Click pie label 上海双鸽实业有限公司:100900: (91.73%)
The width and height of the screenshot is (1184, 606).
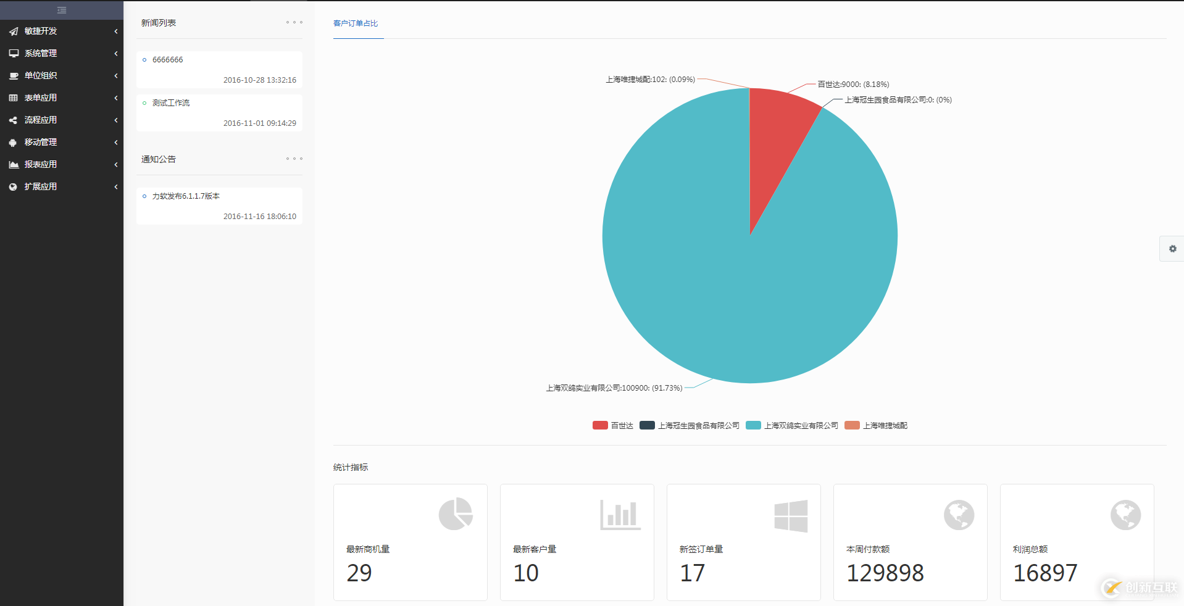point(614,388)
